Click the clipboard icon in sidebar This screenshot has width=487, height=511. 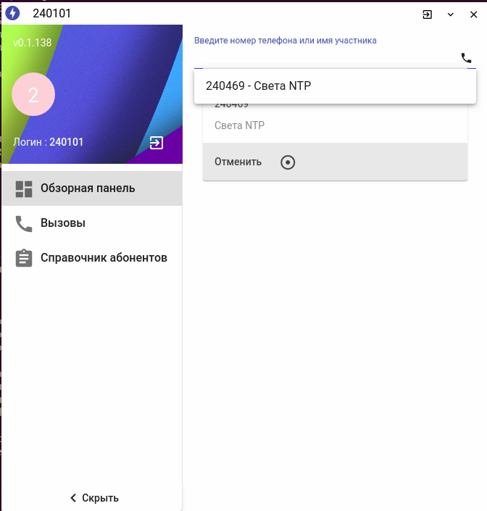24,258
